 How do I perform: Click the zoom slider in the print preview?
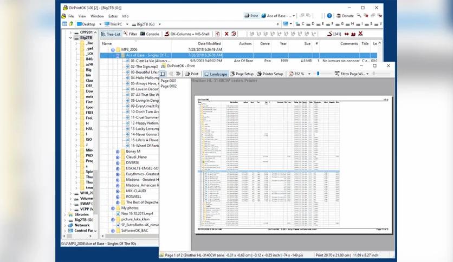point(323,74)
